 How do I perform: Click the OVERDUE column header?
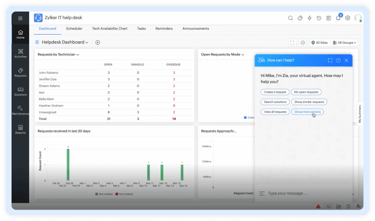[173, 64]
